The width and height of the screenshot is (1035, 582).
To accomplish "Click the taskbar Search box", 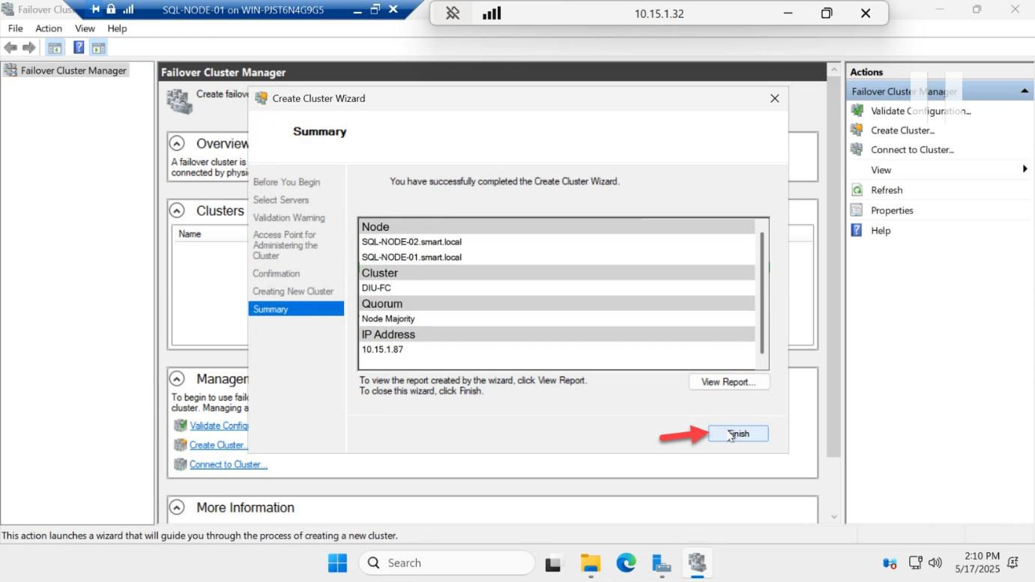I will click(446, 563).
